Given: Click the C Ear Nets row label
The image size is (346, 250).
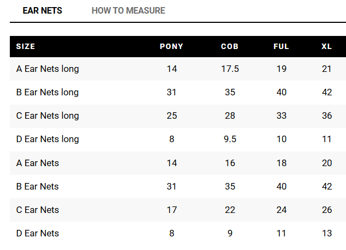Looking at the screenshot, I should click(x=38, y=210).
